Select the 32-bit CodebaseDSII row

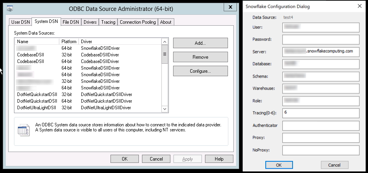[x=88, y=55]
